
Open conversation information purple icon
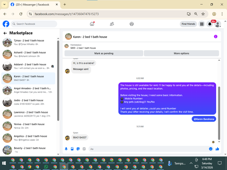pos(216,37)
